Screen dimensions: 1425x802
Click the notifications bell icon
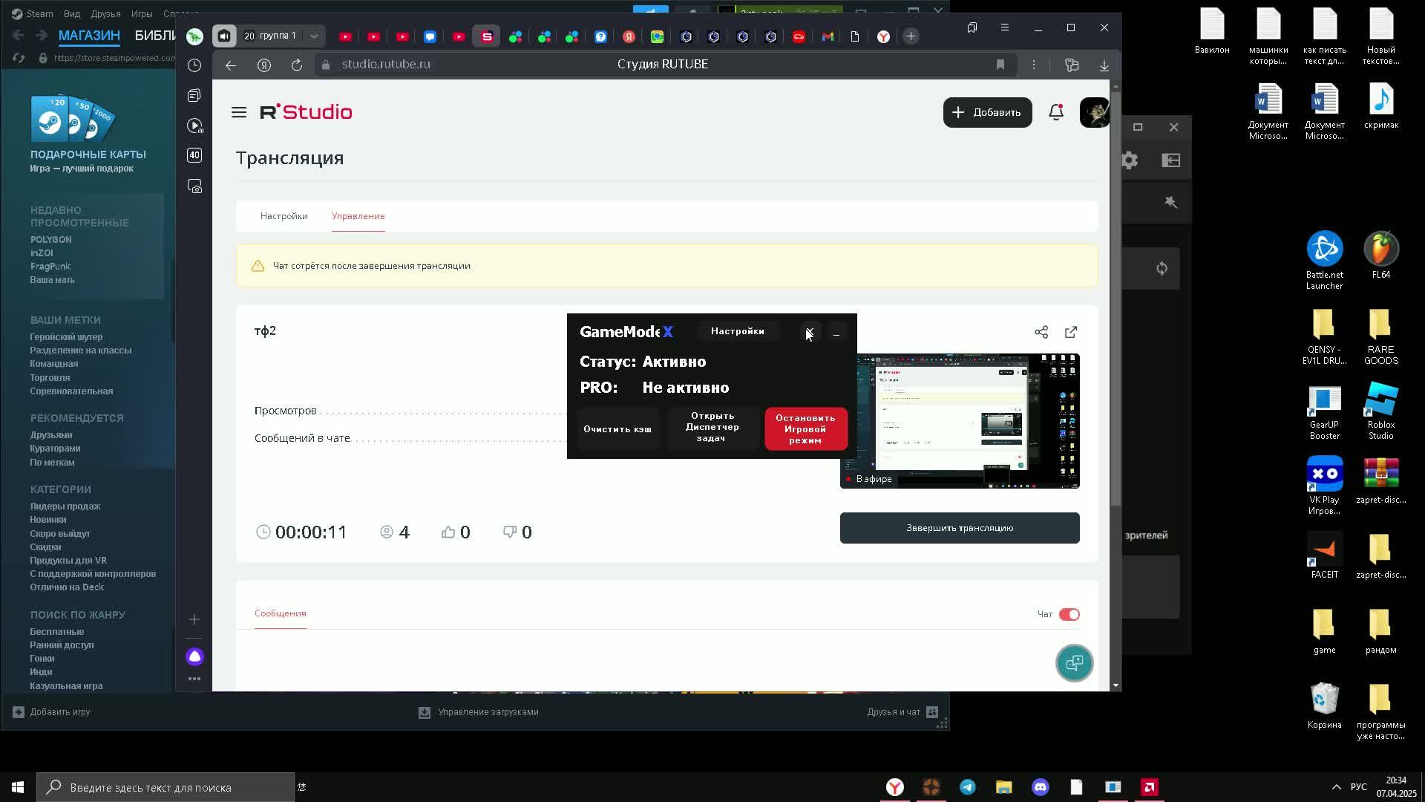tap(1055, 112)
